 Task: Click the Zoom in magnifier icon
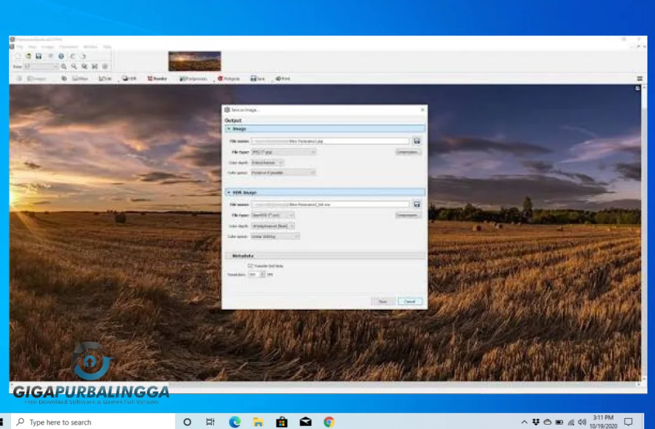(x=64, y=67)
